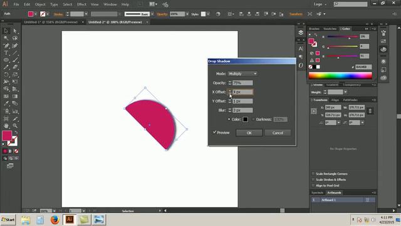
Task: Select the Pen tool
Action: coord(6,46)
